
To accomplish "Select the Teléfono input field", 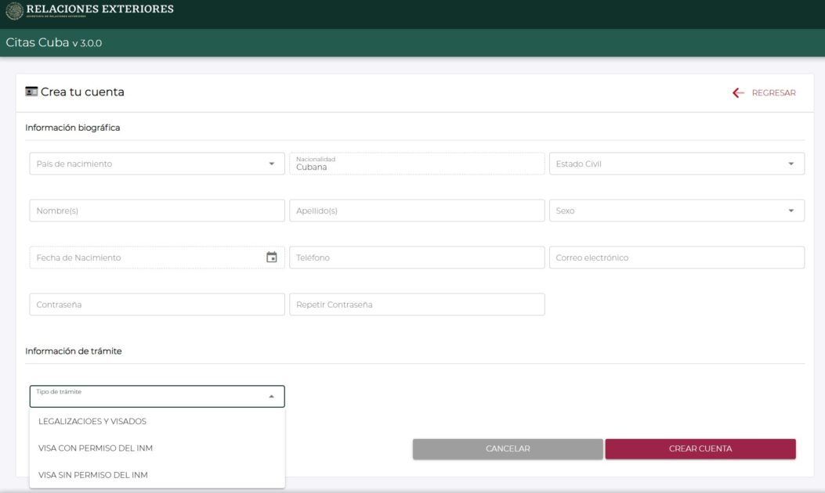I will [416, 257].
